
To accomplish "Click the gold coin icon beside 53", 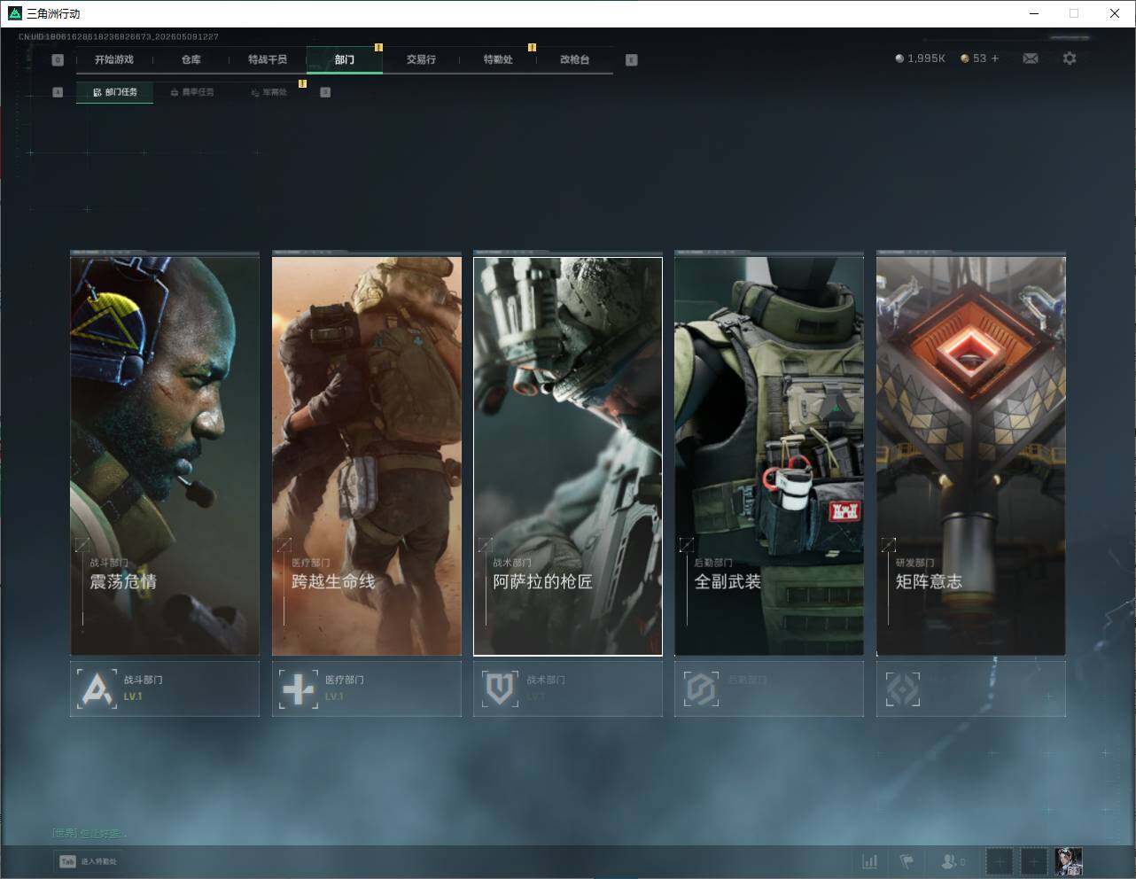I will click(x=965, y=58).
